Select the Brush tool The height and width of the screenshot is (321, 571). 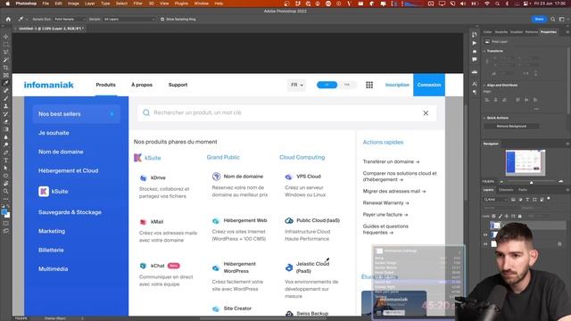click(x=6, y=98)
